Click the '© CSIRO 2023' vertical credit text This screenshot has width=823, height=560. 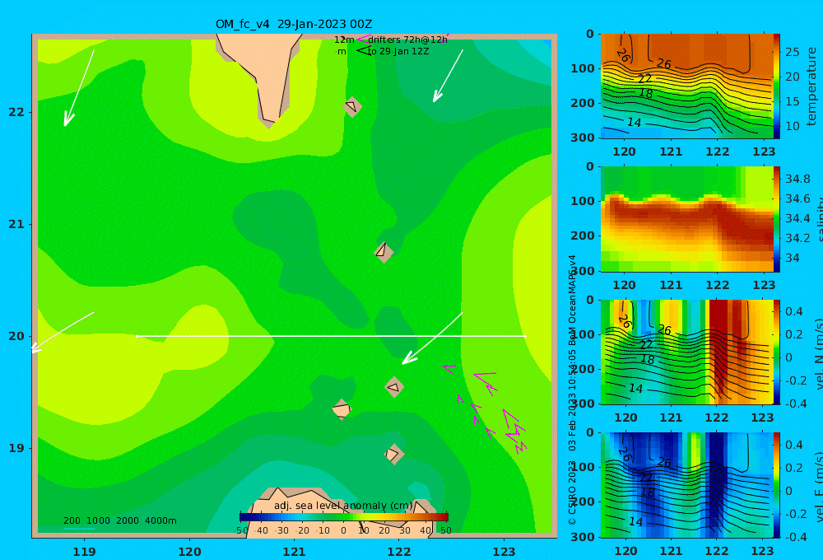572,492
